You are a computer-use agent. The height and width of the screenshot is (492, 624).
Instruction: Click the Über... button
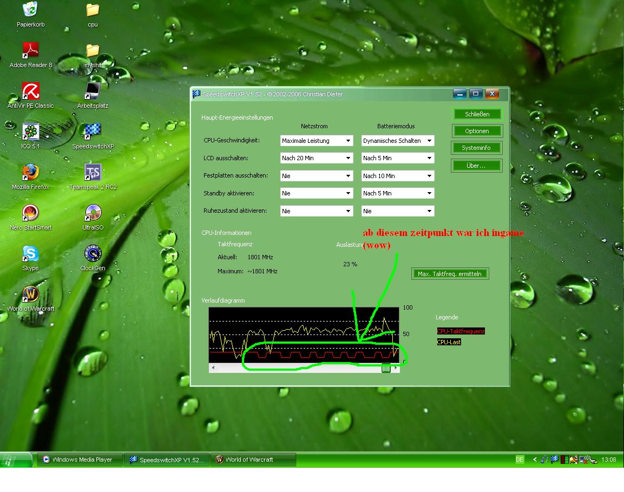pyautogui.click(x=477, y=166)
